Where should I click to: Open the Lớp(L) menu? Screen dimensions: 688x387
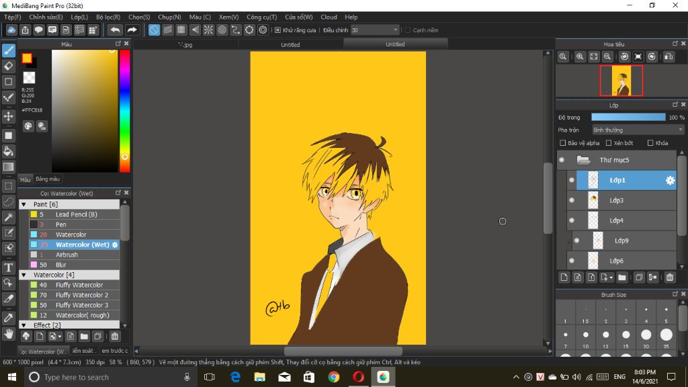click(x=79, y=17)
